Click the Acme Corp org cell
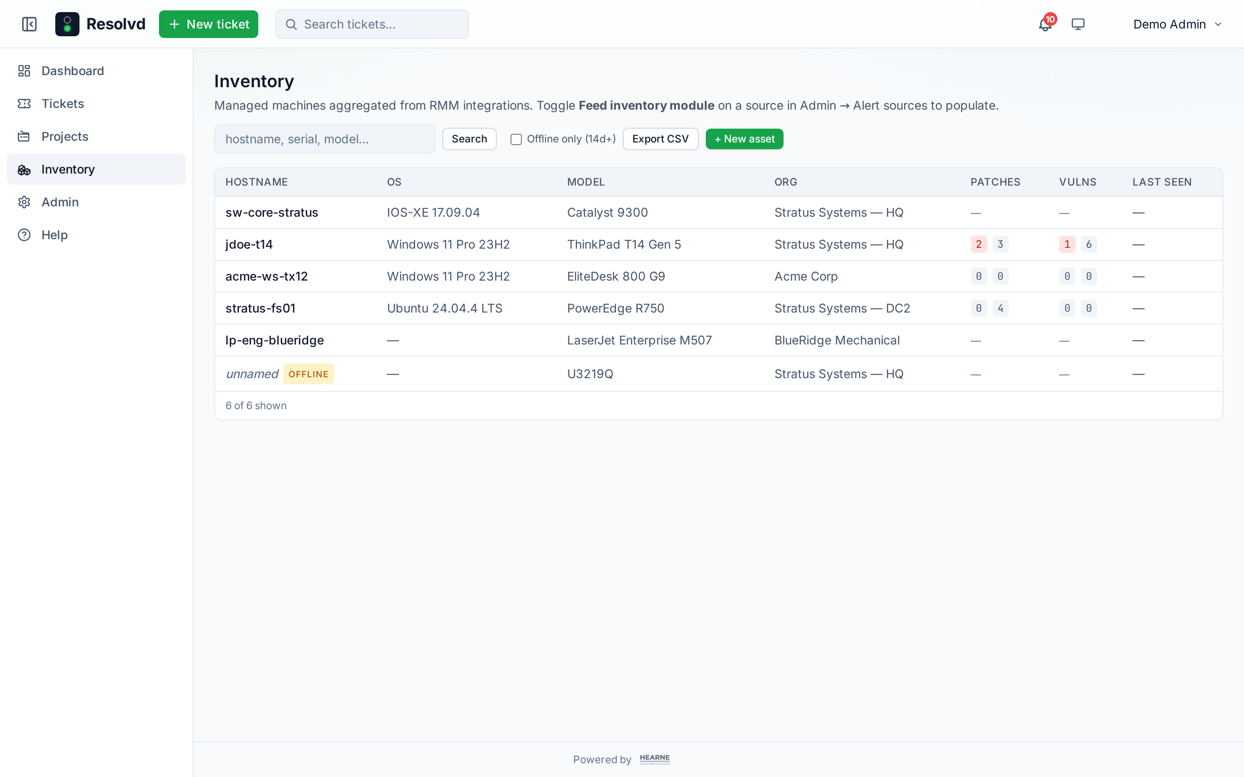This screenshot has height=777, width=1244. tap(806, 276)
